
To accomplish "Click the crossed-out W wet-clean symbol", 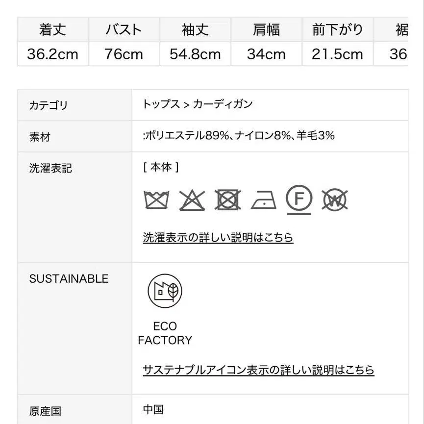I will click(335, 200).
